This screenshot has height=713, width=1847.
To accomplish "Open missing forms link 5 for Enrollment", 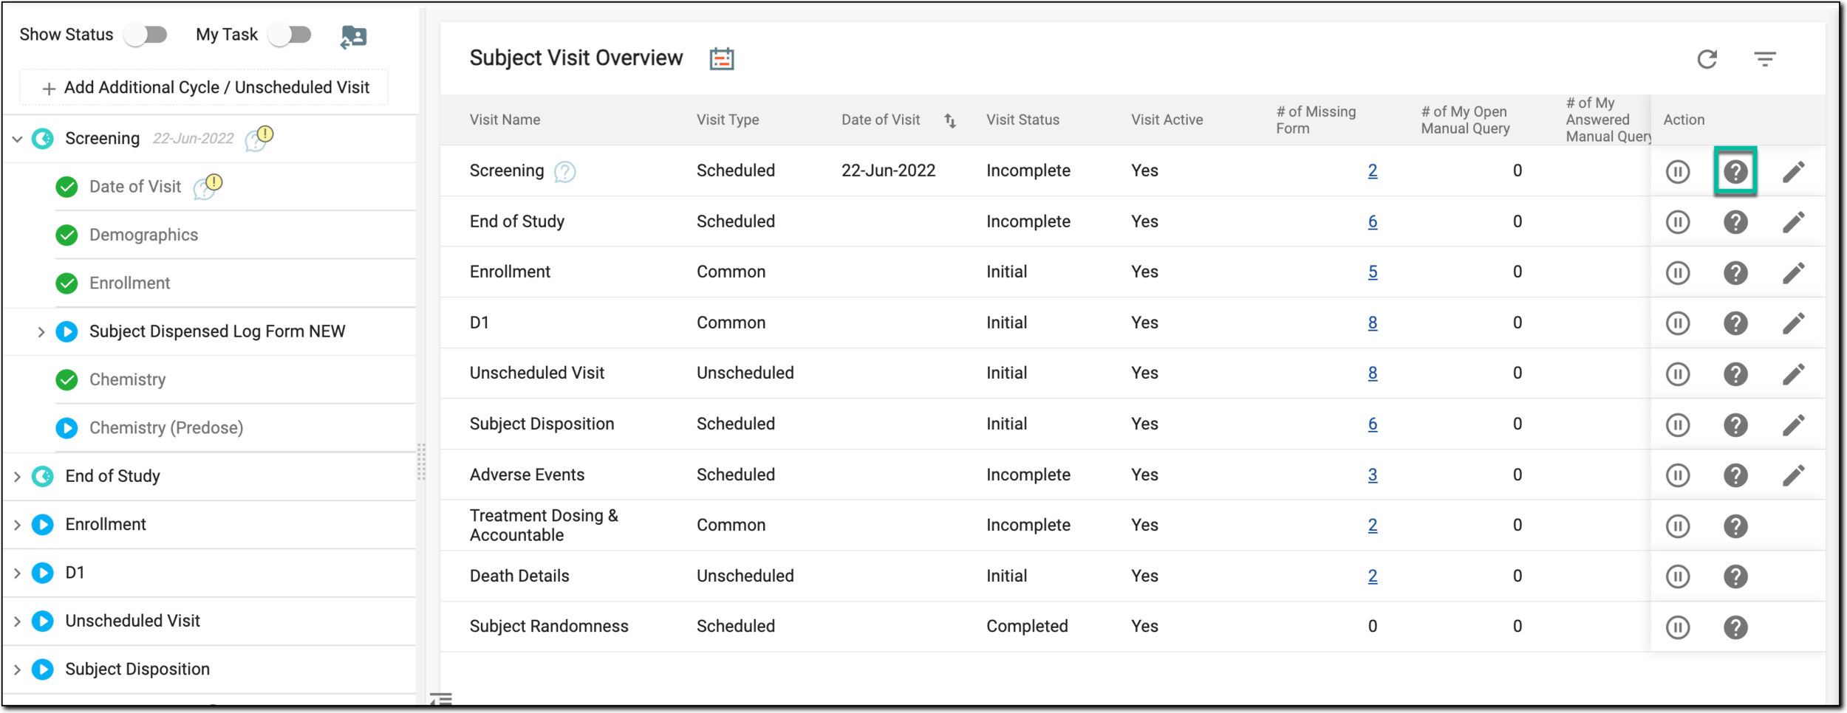I will tap(1372, 272).
